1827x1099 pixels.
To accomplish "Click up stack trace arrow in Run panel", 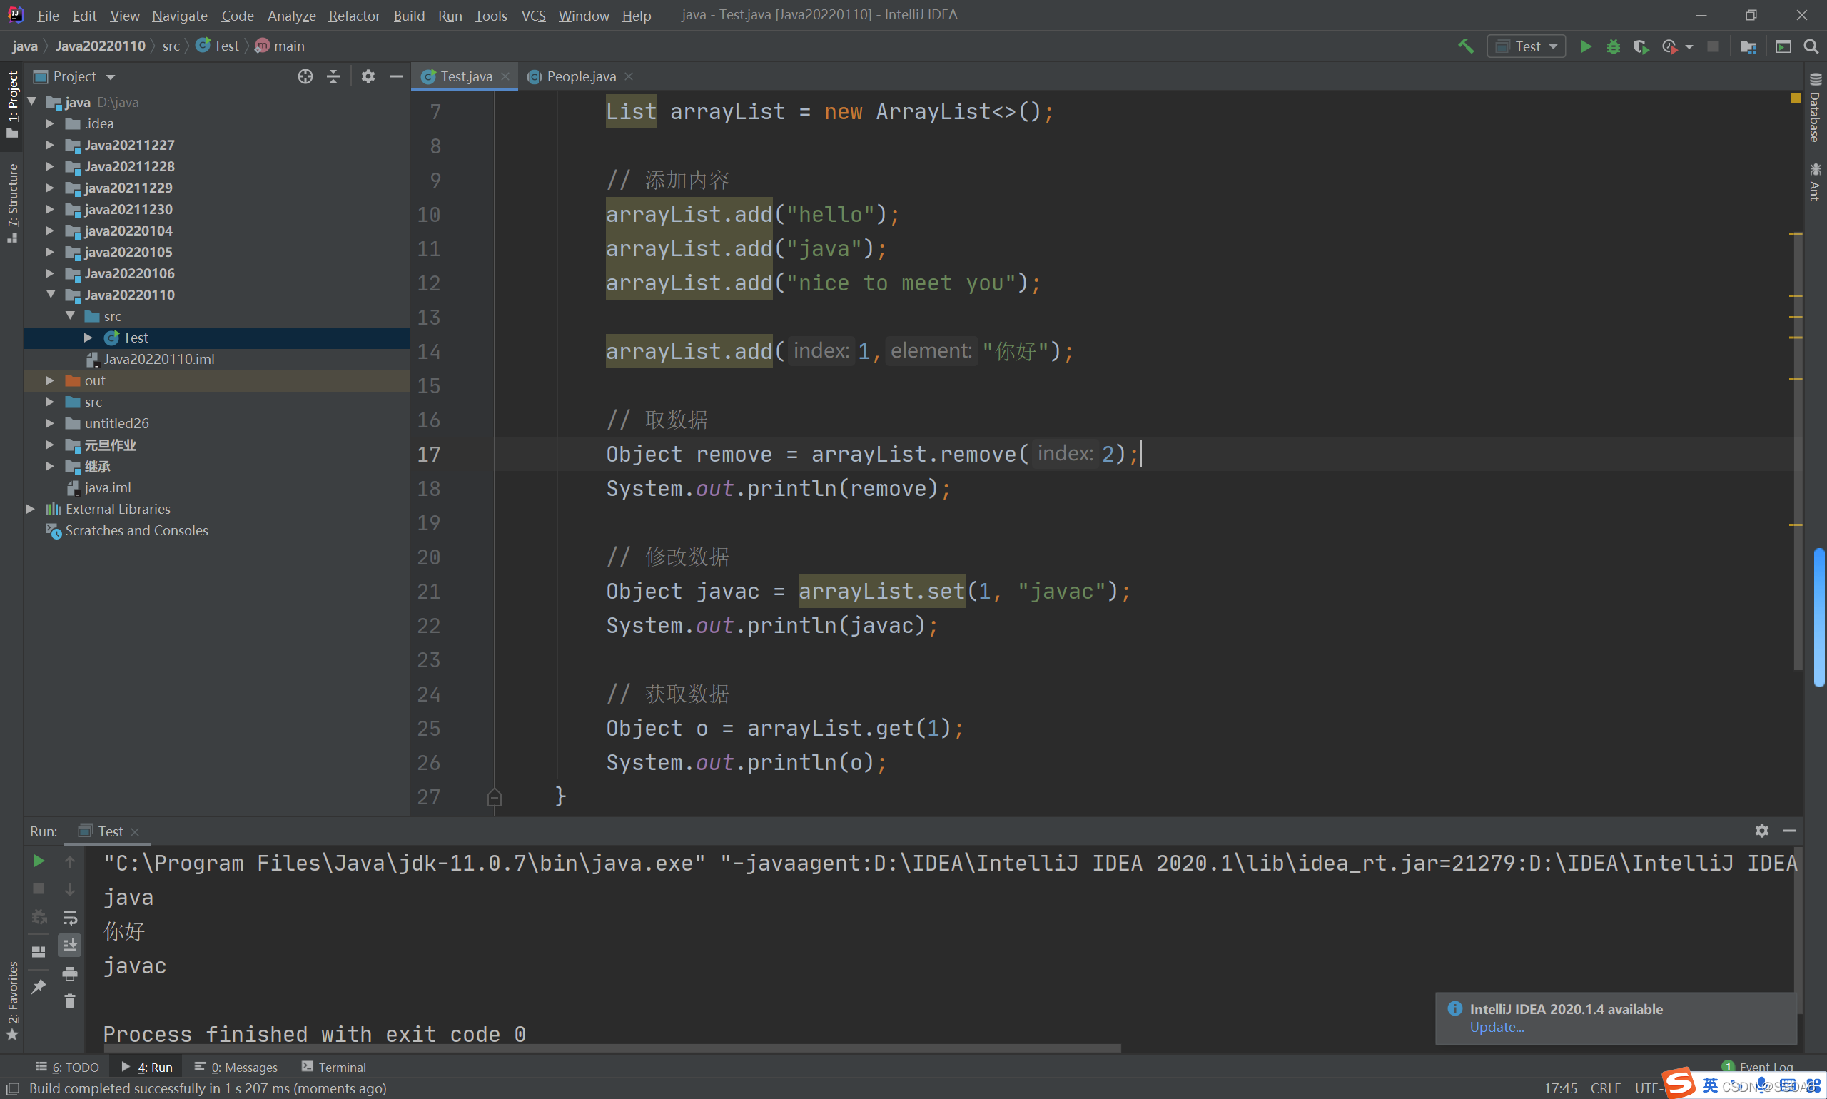I will [x=70, y=861].
